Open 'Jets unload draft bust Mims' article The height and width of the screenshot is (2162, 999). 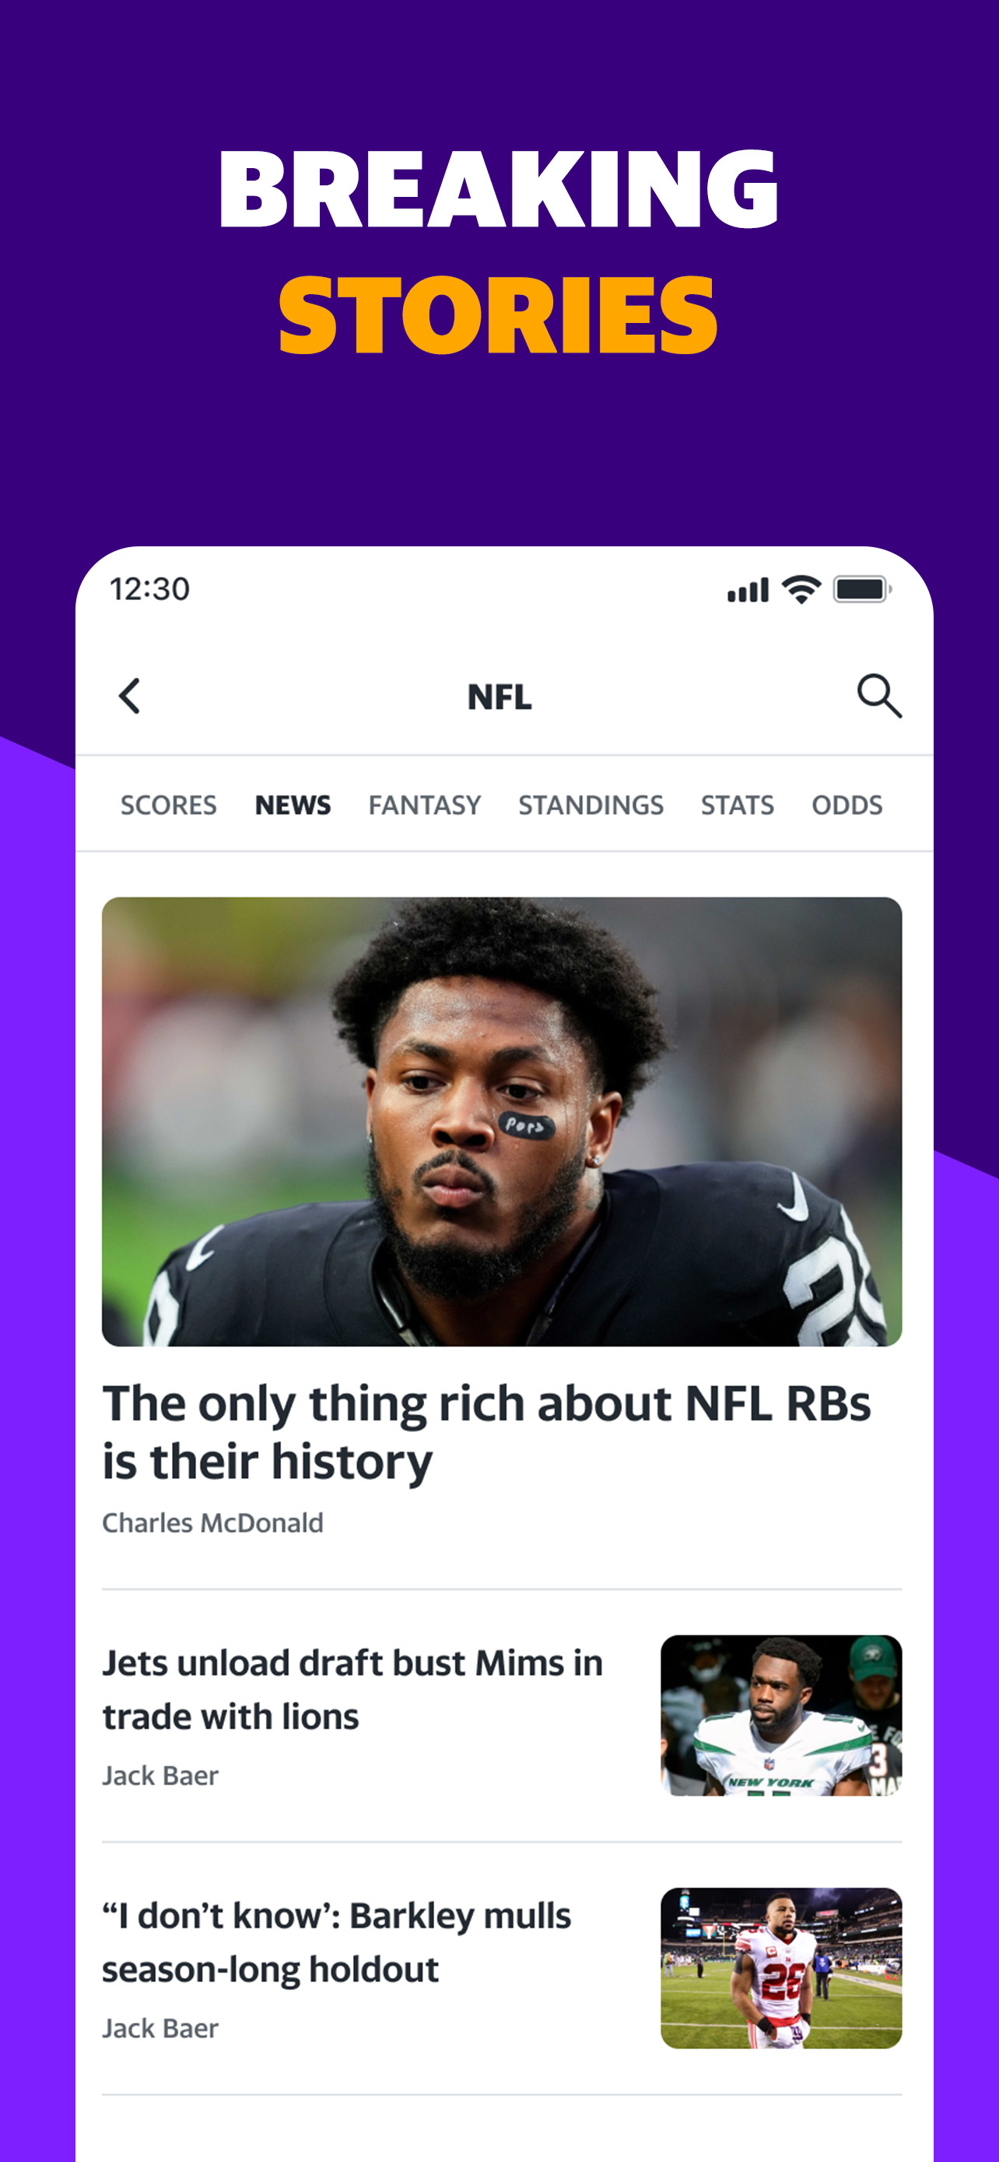click(352, 1690)
